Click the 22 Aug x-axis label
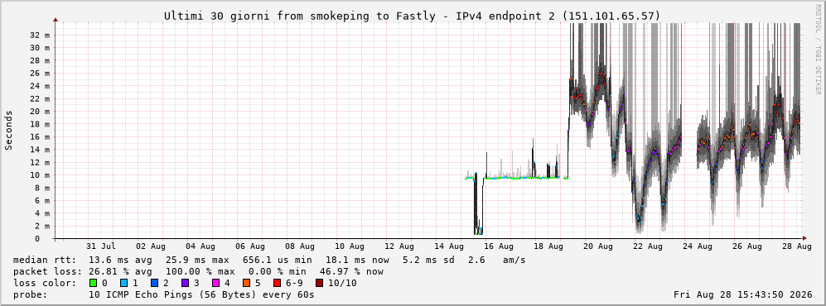Viewport: 826px width, 306px height. point(647,246)
